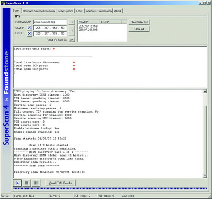212x199 pixels.
Task: Open the Tools tab
Action: click(79, 11)
